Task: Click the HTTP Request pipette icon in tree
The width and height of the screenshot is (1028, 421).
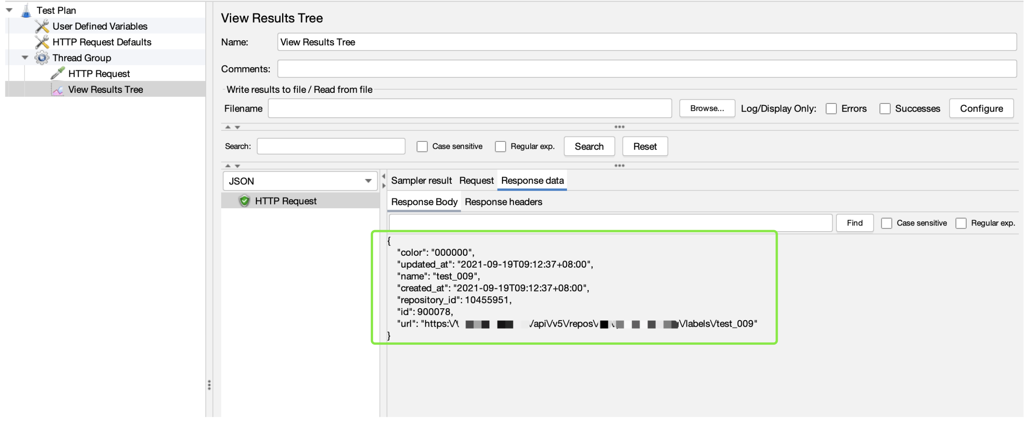Action: tap(58, 74)
